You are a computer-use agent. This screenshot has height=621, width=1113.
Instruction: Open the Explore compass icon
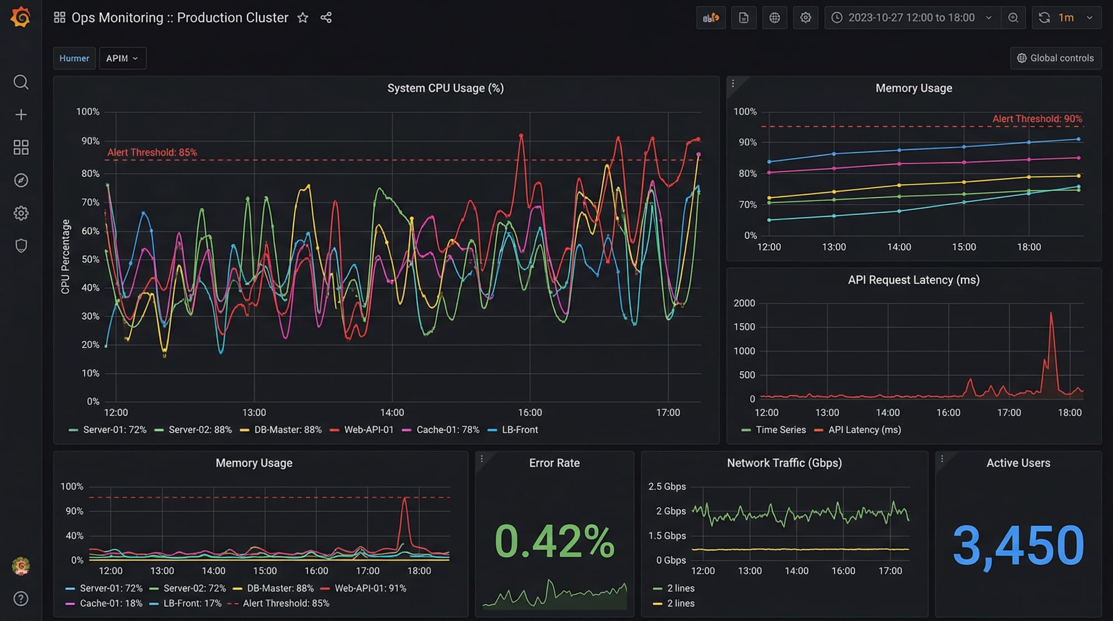click(21, 180)
